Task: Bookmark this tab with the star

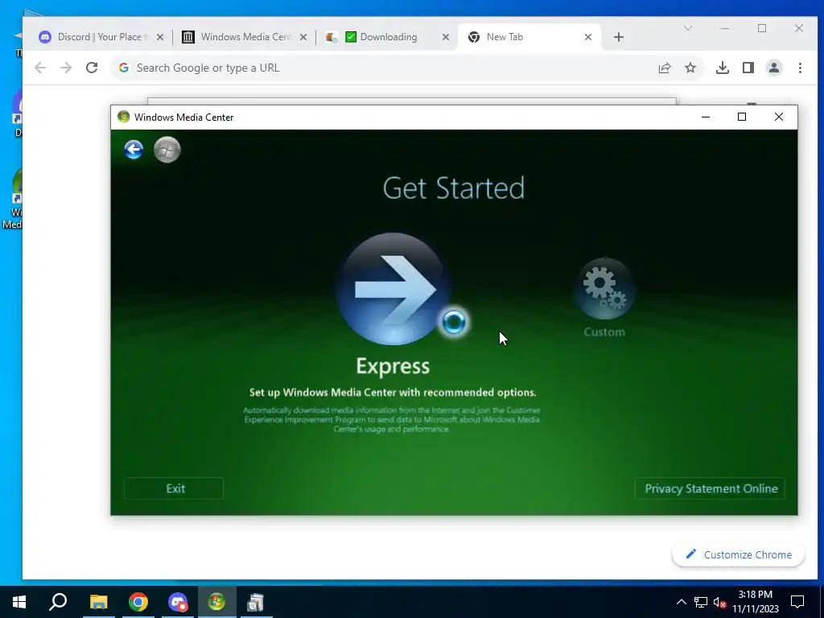Action: point(690,68)
